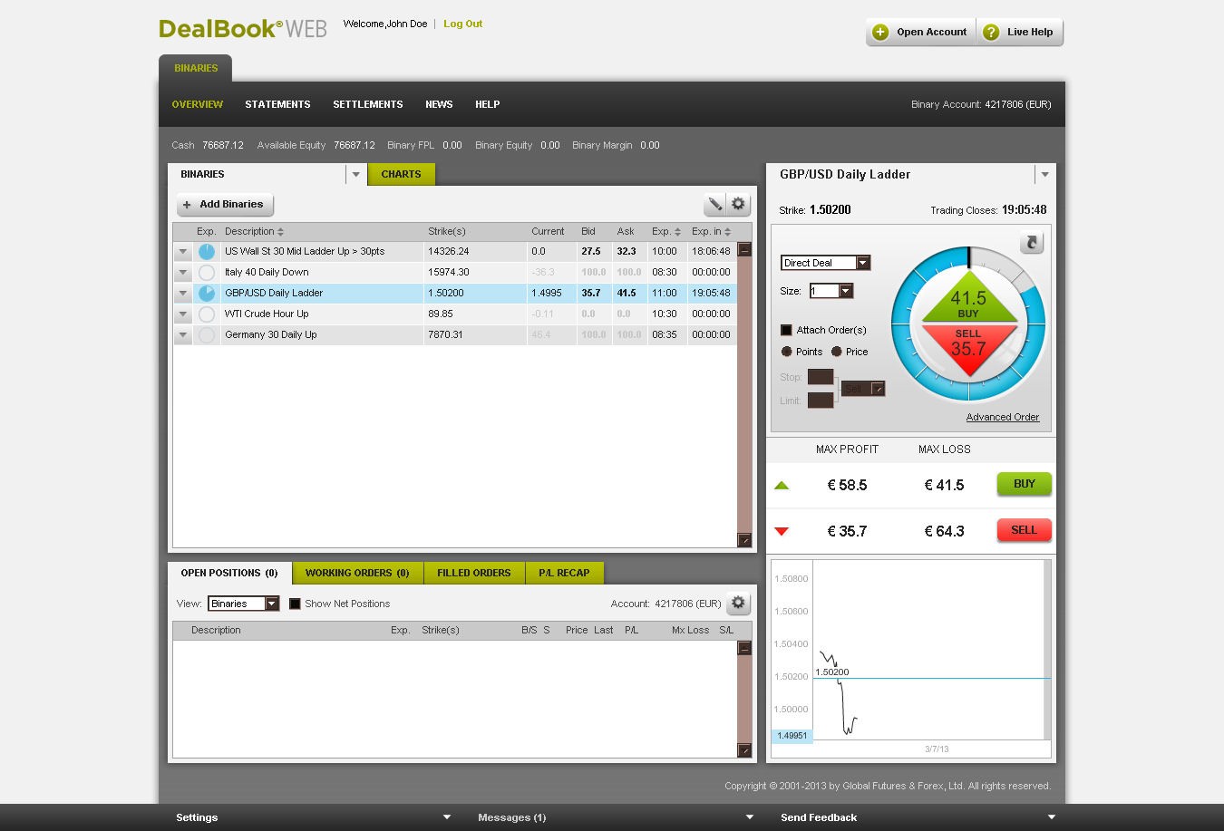Click the Log Out link

coord(462,24)
